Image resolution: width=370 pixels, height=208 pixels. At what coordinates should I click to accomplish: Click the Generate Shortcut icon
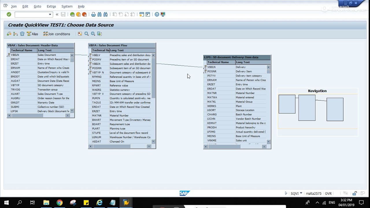click(148, 14)
